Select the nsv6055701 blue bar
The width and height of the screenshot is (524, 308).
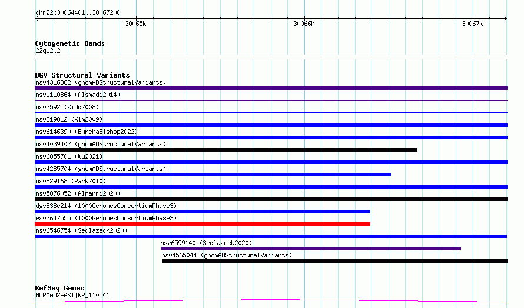271,162
